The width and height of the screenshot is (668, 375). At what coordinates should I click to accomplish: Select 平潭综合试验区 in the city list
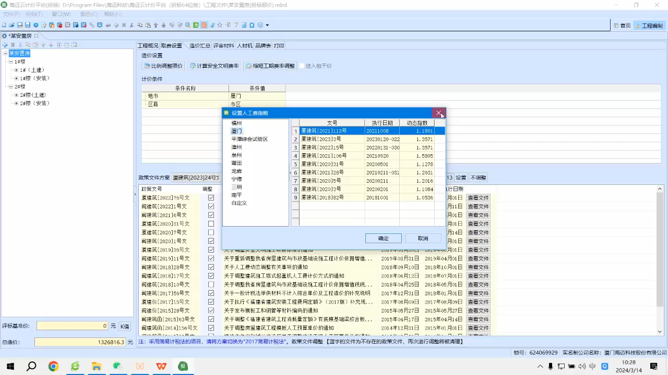[249, 139]
